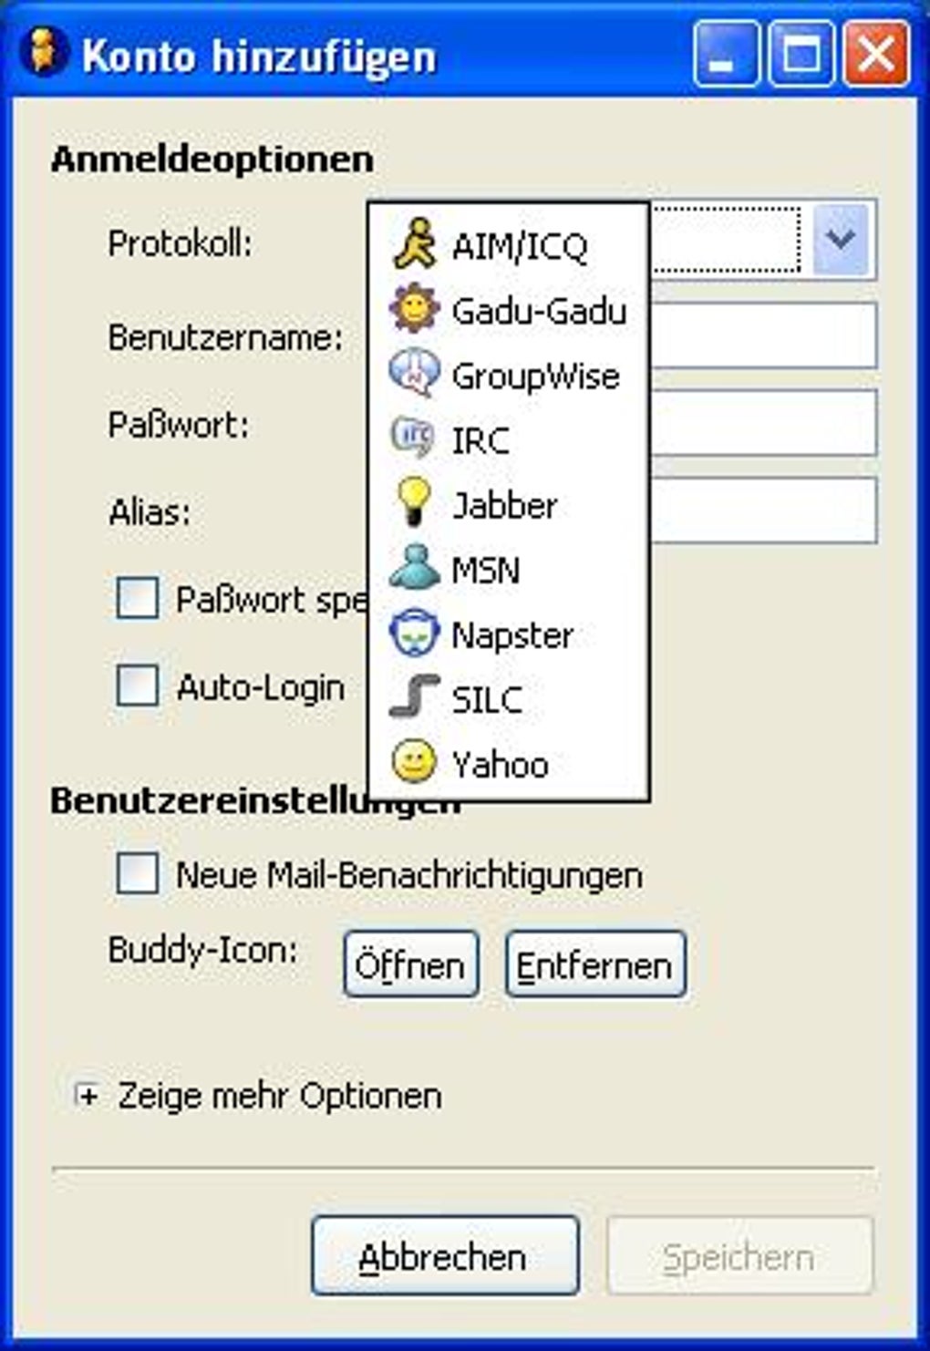Click the Abbrechen button
The height and width of the screenshot is (1351, 930).
coord(444,1256)
